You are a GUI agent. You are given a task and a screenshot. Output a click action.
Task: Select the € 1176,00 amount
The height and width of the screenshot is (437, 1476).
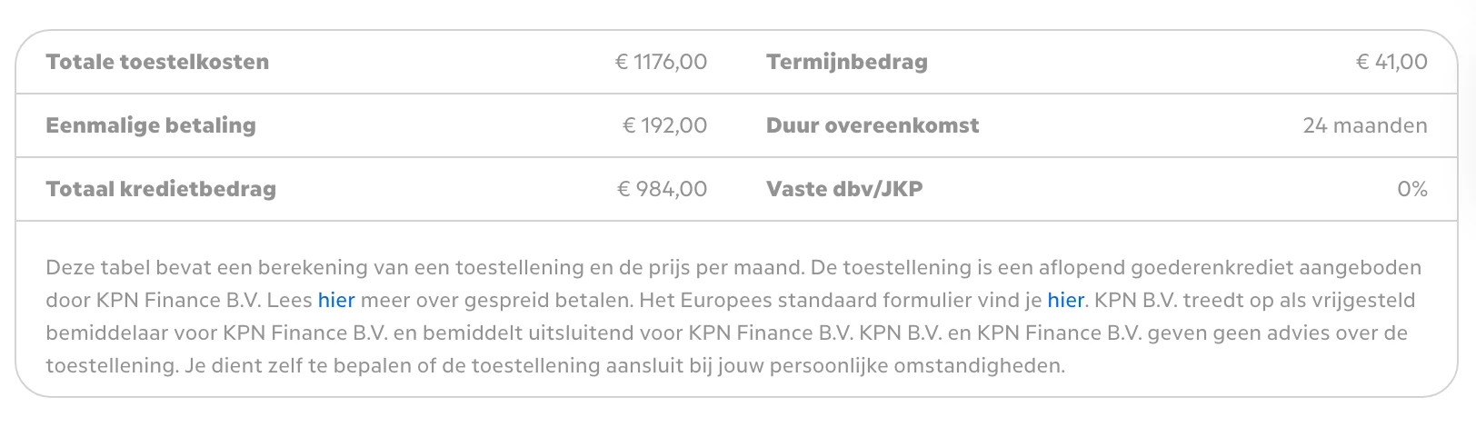point(661,63)
